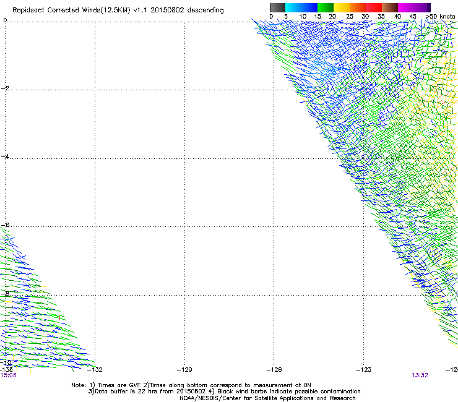Click the purple '13:32' swath time label
This screenshot has width=458, height=402.
[x=420, y=375]
